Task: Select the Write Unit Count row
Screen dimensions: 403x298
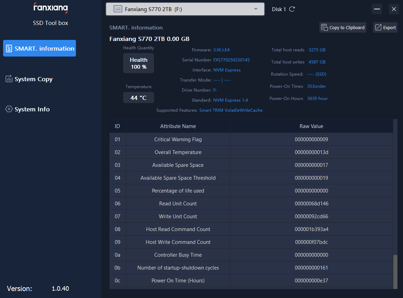Action: point(251,216)
